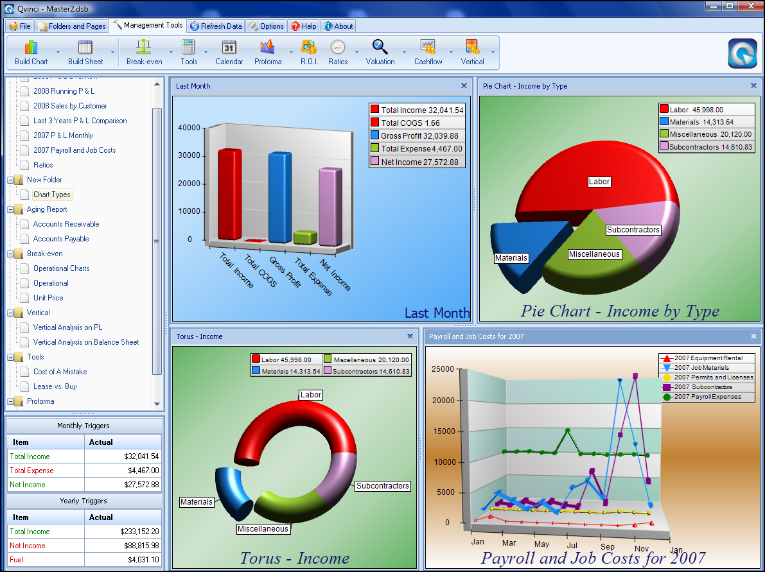
Task: Open the Proforma tool
Action: 268,53
